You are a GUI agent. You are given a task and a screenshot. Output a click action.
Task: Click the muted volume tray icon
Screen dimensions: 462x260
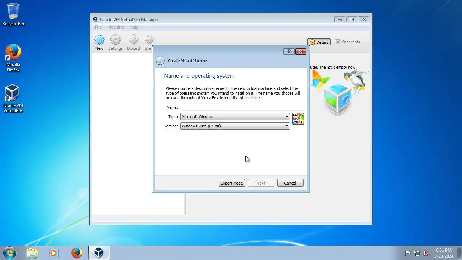426,253
